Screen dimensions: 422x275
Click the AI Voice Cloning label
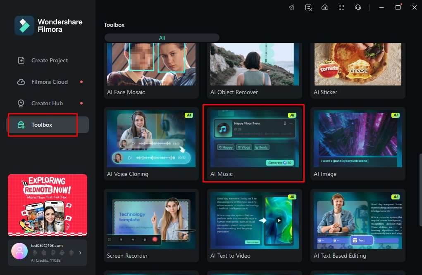[x=128, y=174]
